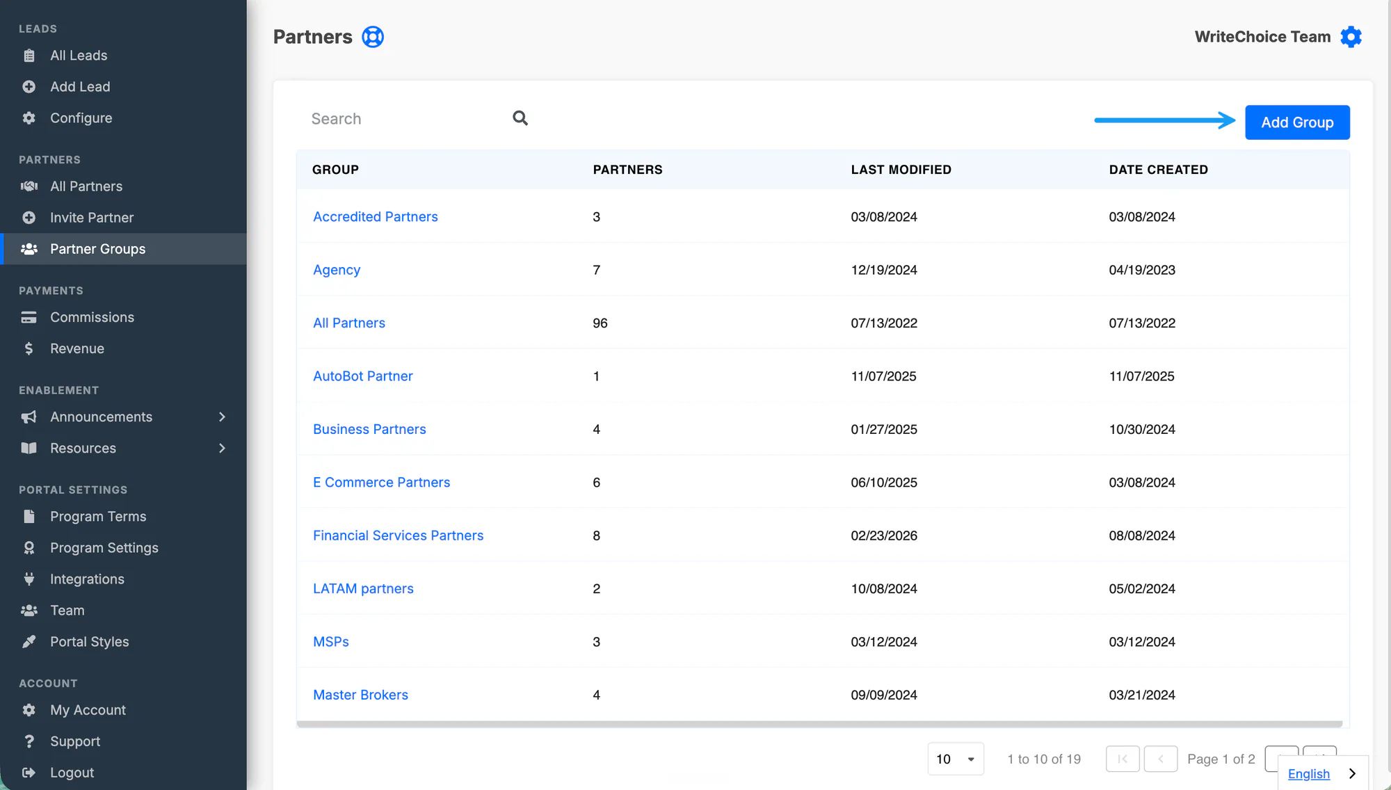1391x790 pixels.
Task: Sort by the PARTNERS column header
Action: point(627,170)
